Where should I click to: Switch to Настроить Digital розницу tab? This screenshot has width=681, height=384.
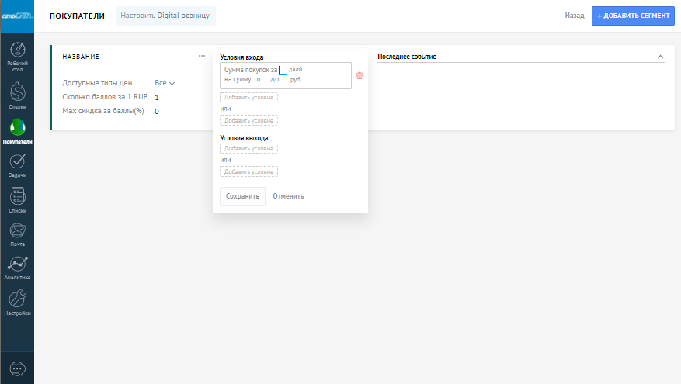pyautogui.click(x=165, y=16)
